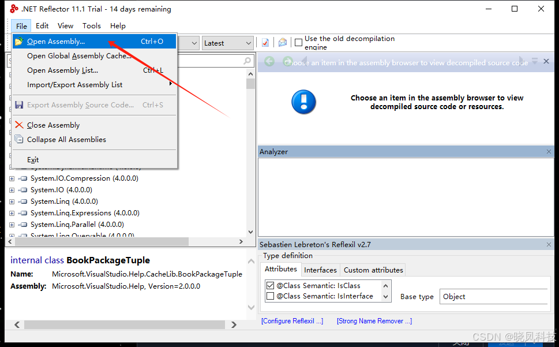Image resolution: width=559 pixels, height=347 pixels.
Task: Click assembly tree horizontal scroll right arrow
Action: click(x=241, y=241)
